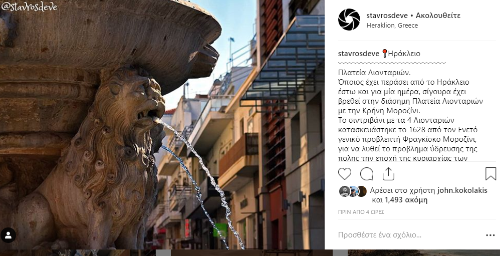500x256 pixels.
Task: Share the post using the arrow icon
Action: pyautogui.click(x=388, y=174)
